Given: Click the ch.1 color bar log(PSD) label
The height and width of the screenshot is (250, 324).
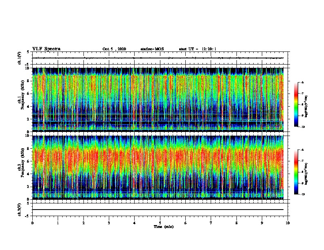Looking at the screenshot, I should [306, 106].
